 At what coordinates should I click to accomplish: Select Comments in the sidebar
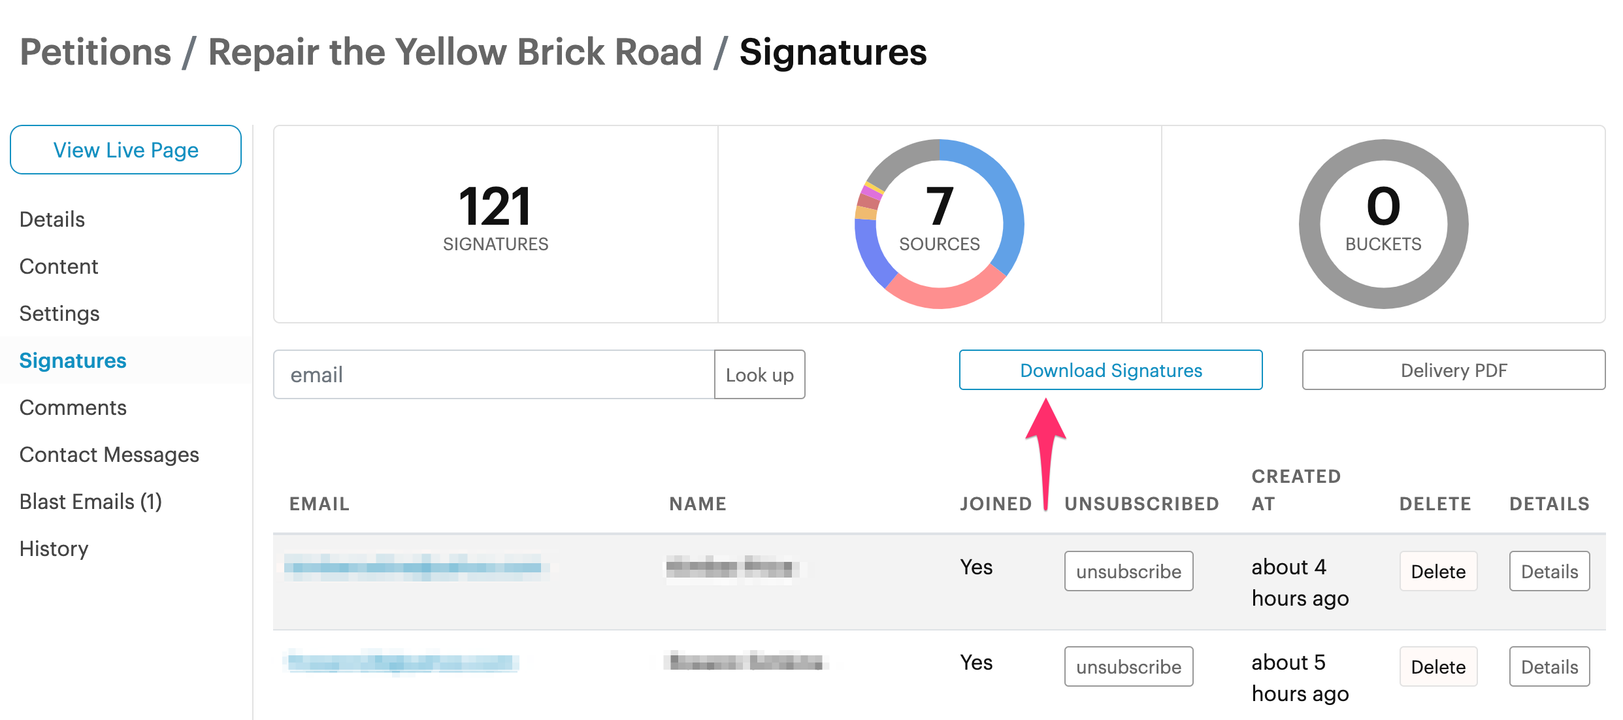tap(73, 407)
